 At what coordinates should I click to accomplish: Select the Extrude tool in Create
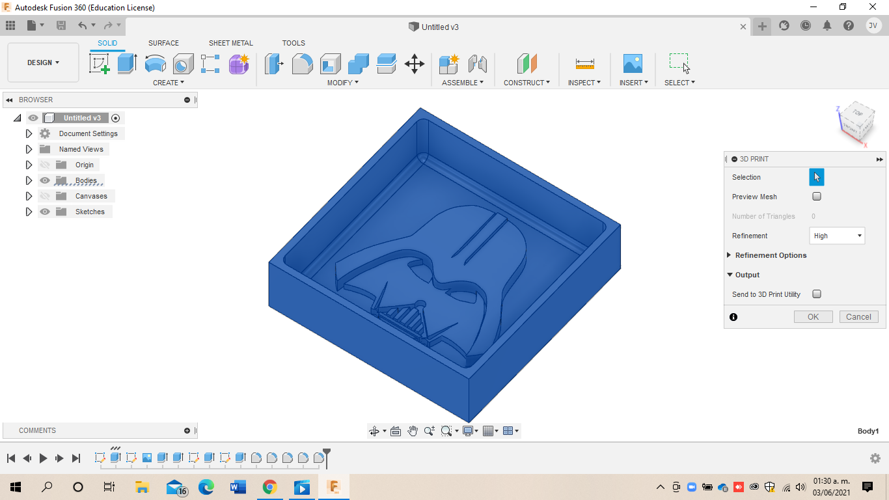coord(127,64)
